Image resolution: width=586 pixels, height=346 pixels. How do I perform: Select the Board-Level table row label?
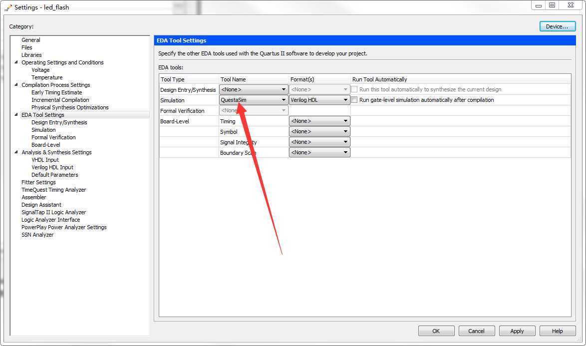175,121
